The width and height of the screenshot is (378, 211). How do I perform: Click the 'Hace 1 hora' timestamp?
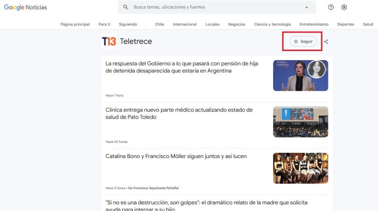point(114,96)
